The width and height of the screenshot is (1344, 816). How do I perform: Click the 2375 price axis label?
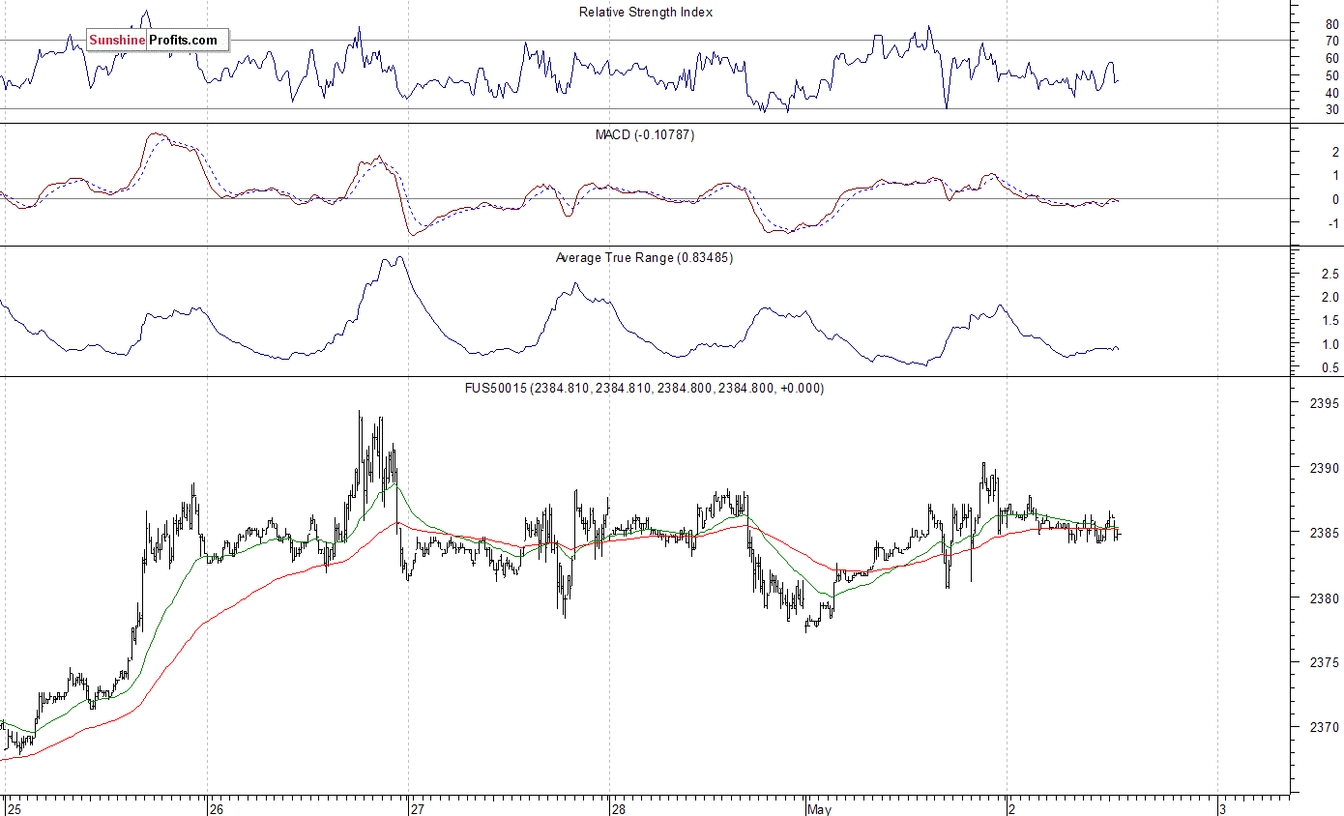1325,662
